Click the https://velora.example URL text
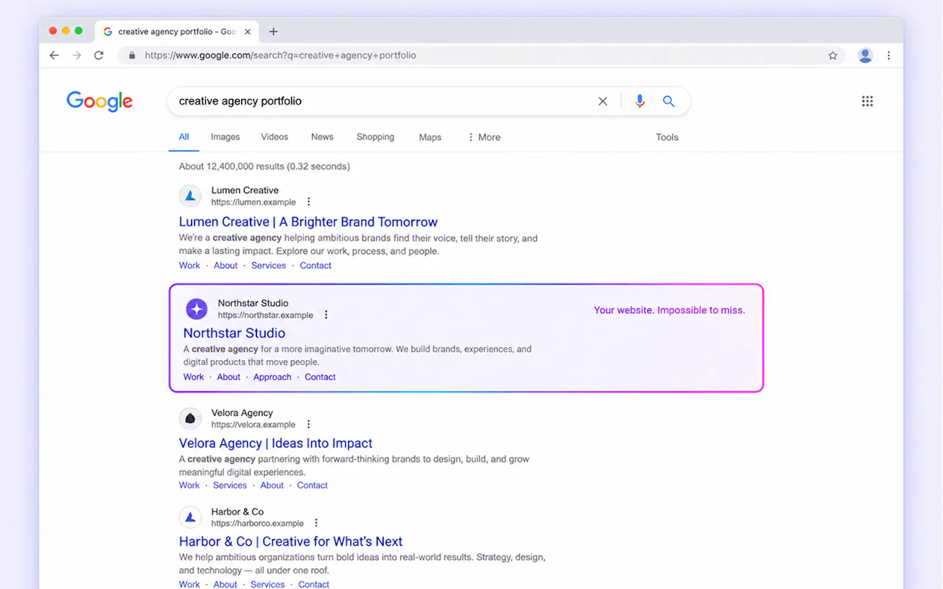Image resolution: width=943 pixels, height=589 pixels. pos(253,425)
